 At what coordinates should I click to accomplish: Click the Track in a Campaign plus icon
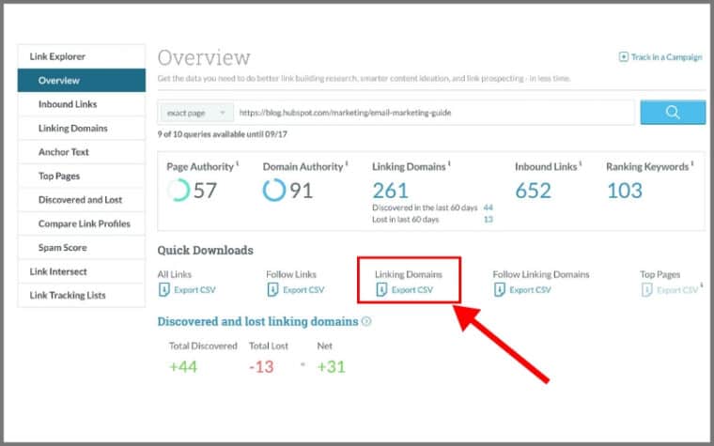coord(624,57)
